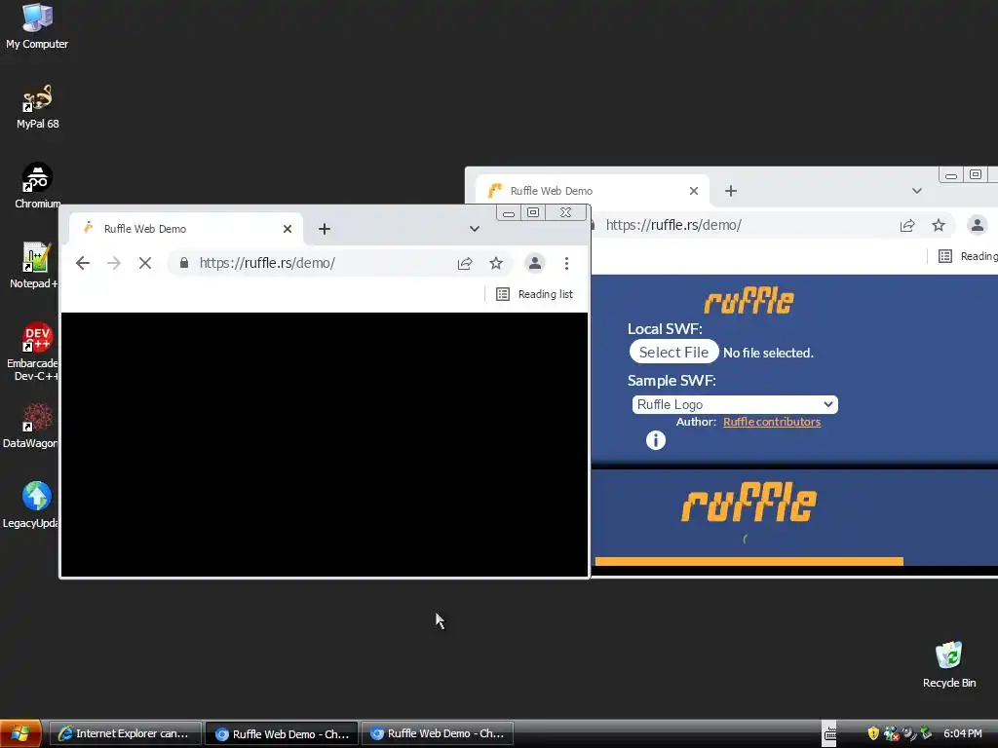Open Recycle Bin desktop icon

coord(949,665)
